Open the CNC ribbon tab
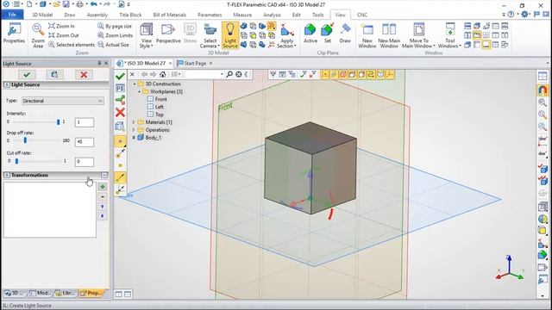This screenshot has width=552, height=310. [362, 15]
